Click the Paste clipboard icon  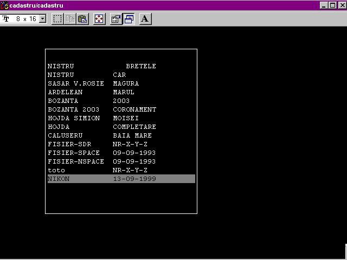pos(82,19)
